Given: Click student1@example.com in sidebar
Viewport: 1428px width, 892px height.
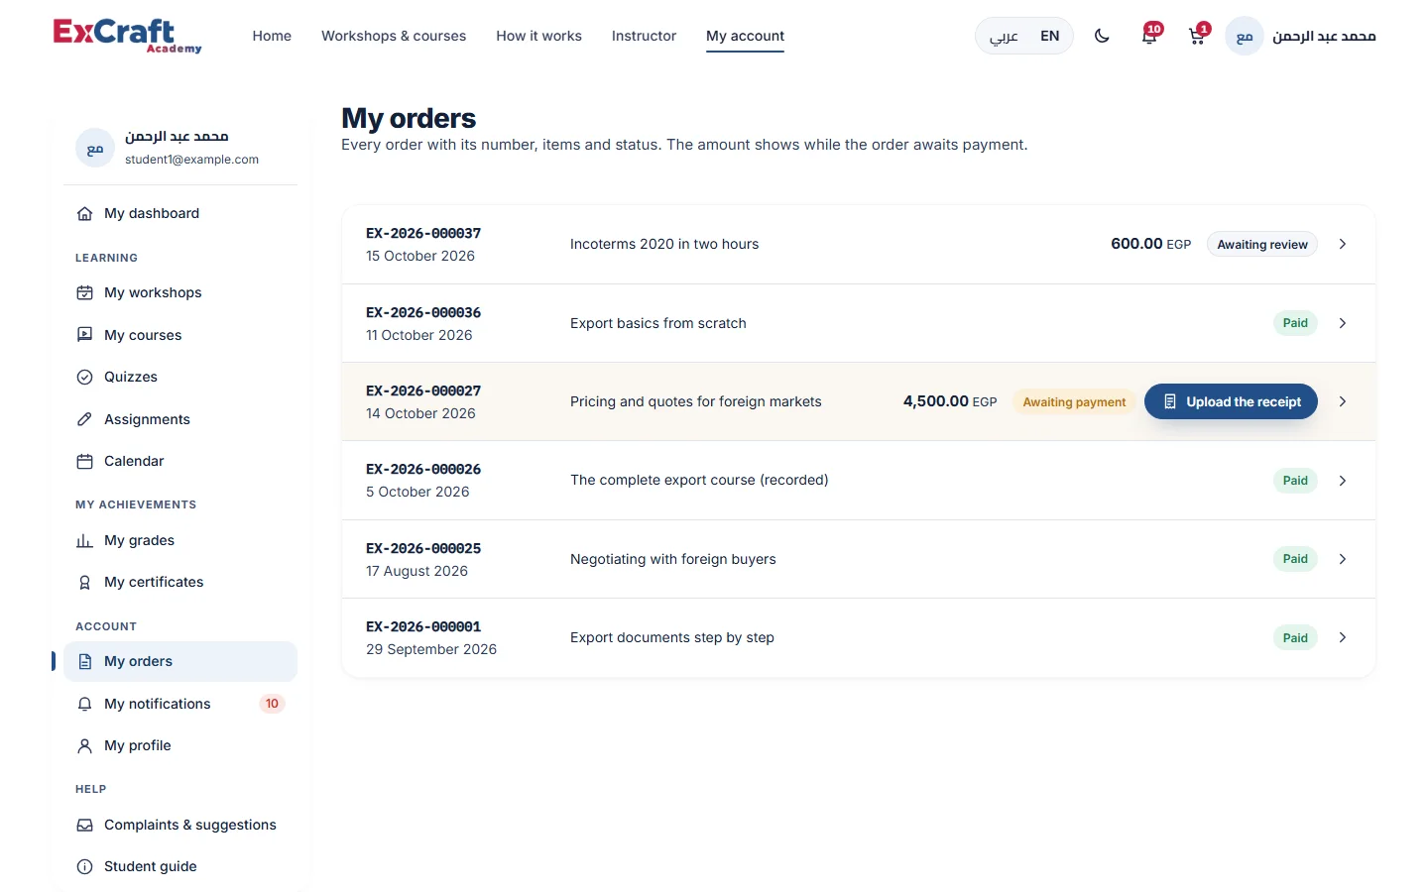Looking at the screenshot, I should click(191, 160).
